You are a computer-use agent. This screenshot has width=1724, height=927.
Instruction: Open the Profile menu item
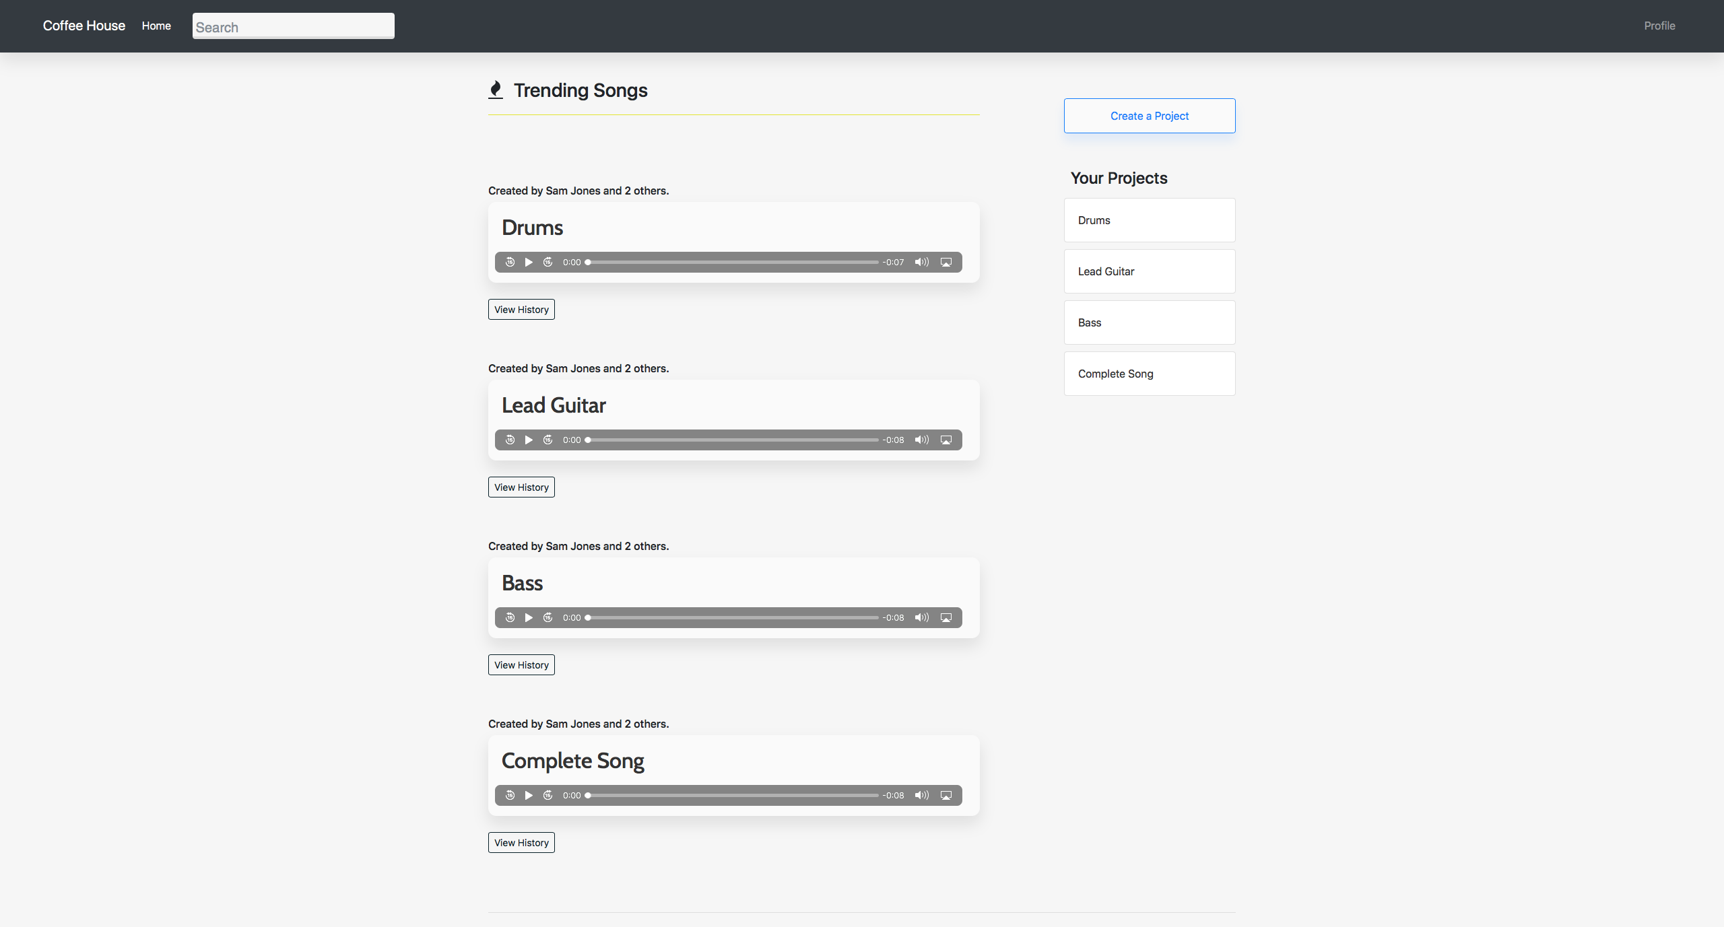[x=1659, y=26]
